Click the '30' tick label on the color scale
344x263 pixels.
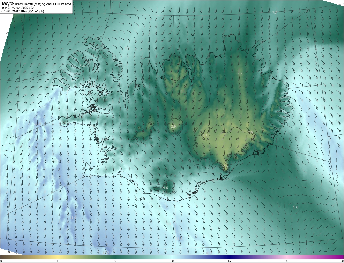pos(286,261)
